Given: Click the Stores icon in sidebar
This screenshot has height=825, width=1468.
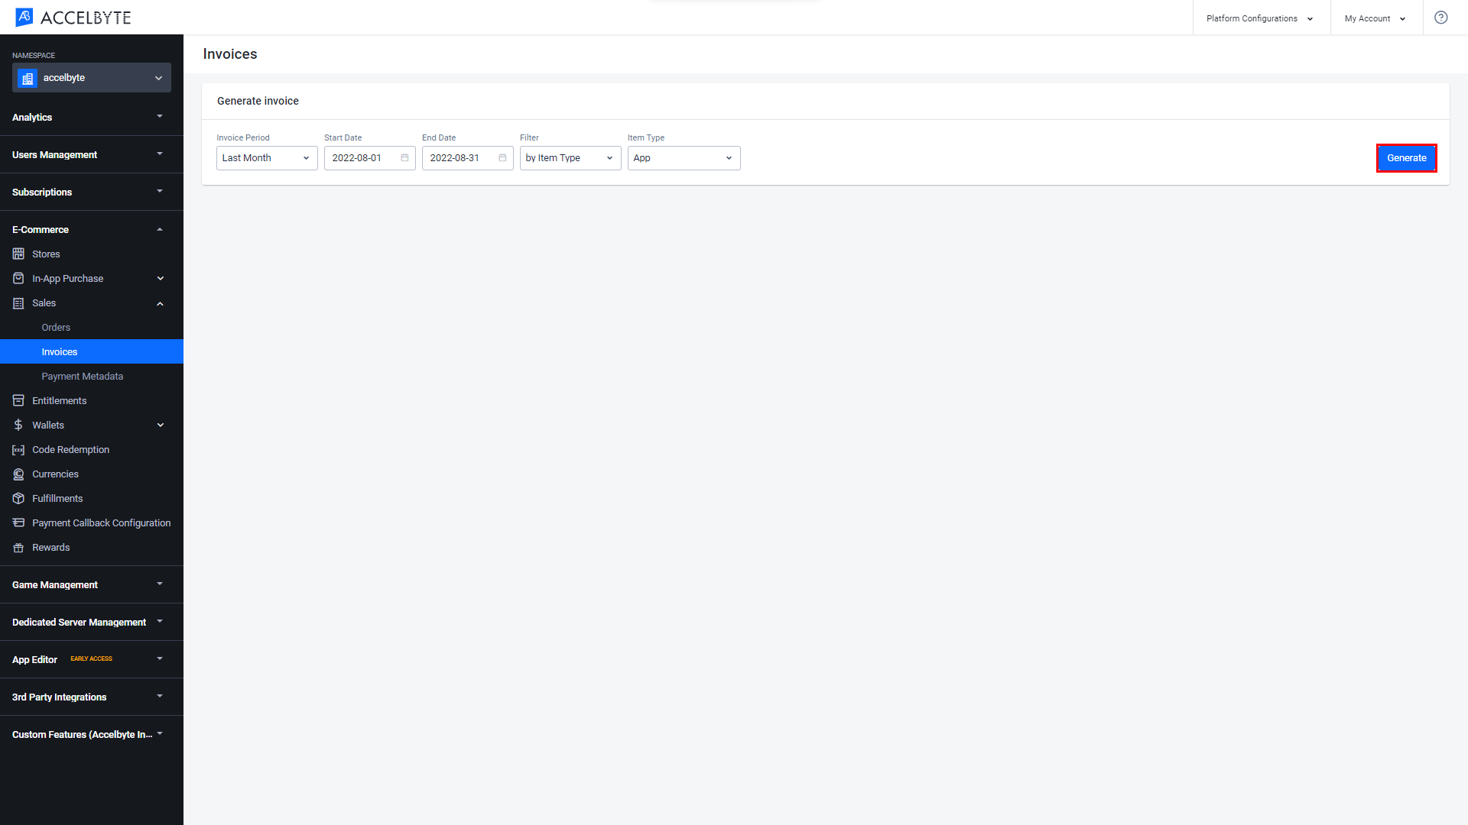Looking at the screenshot, I should [18, 254].
